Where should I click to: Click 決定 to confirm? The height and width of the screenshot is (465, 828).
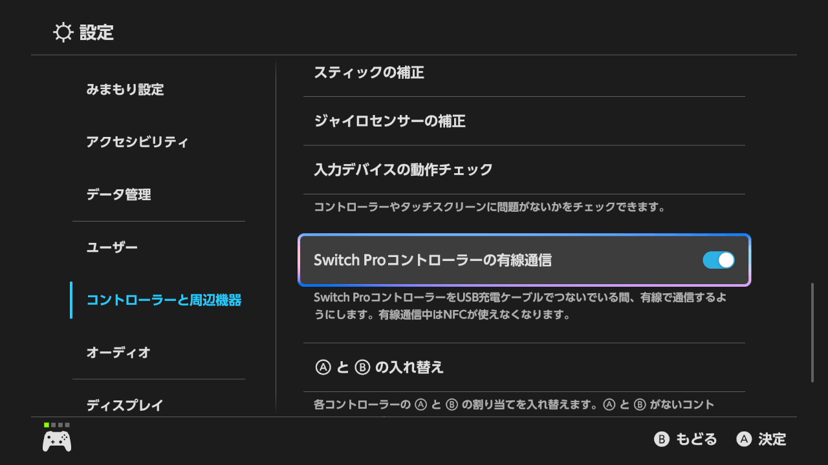[x=772, y=440]
